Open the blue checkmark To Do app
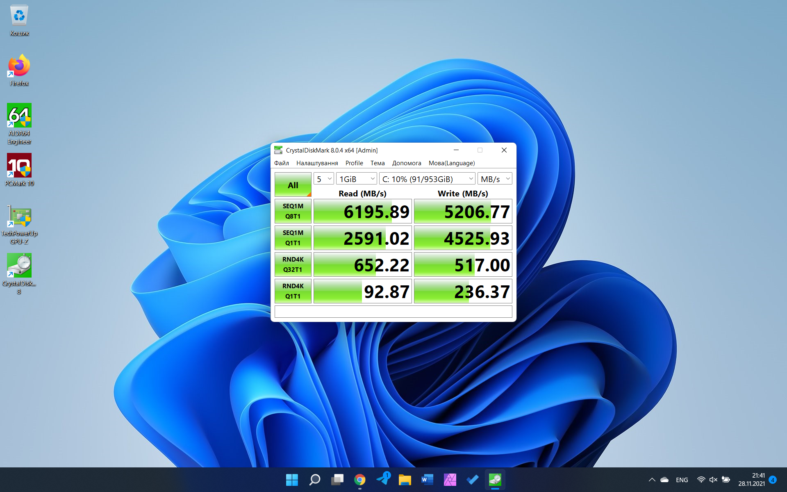Image resolution: width=787 pixels, height=492 pixels. pos(473,480)
